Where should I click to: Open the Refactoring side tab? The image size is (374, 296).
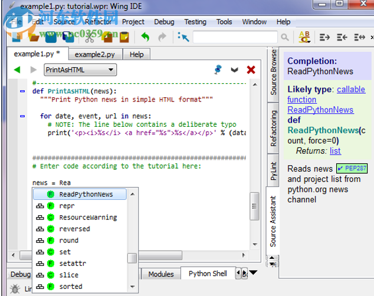273,128
